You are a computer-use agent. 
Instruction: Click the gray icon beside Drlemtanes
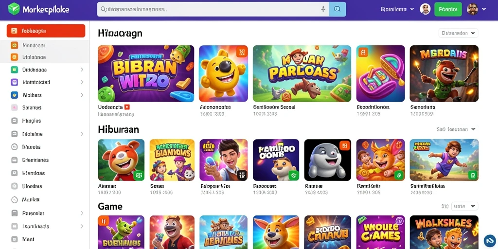(x=14, y=160)
